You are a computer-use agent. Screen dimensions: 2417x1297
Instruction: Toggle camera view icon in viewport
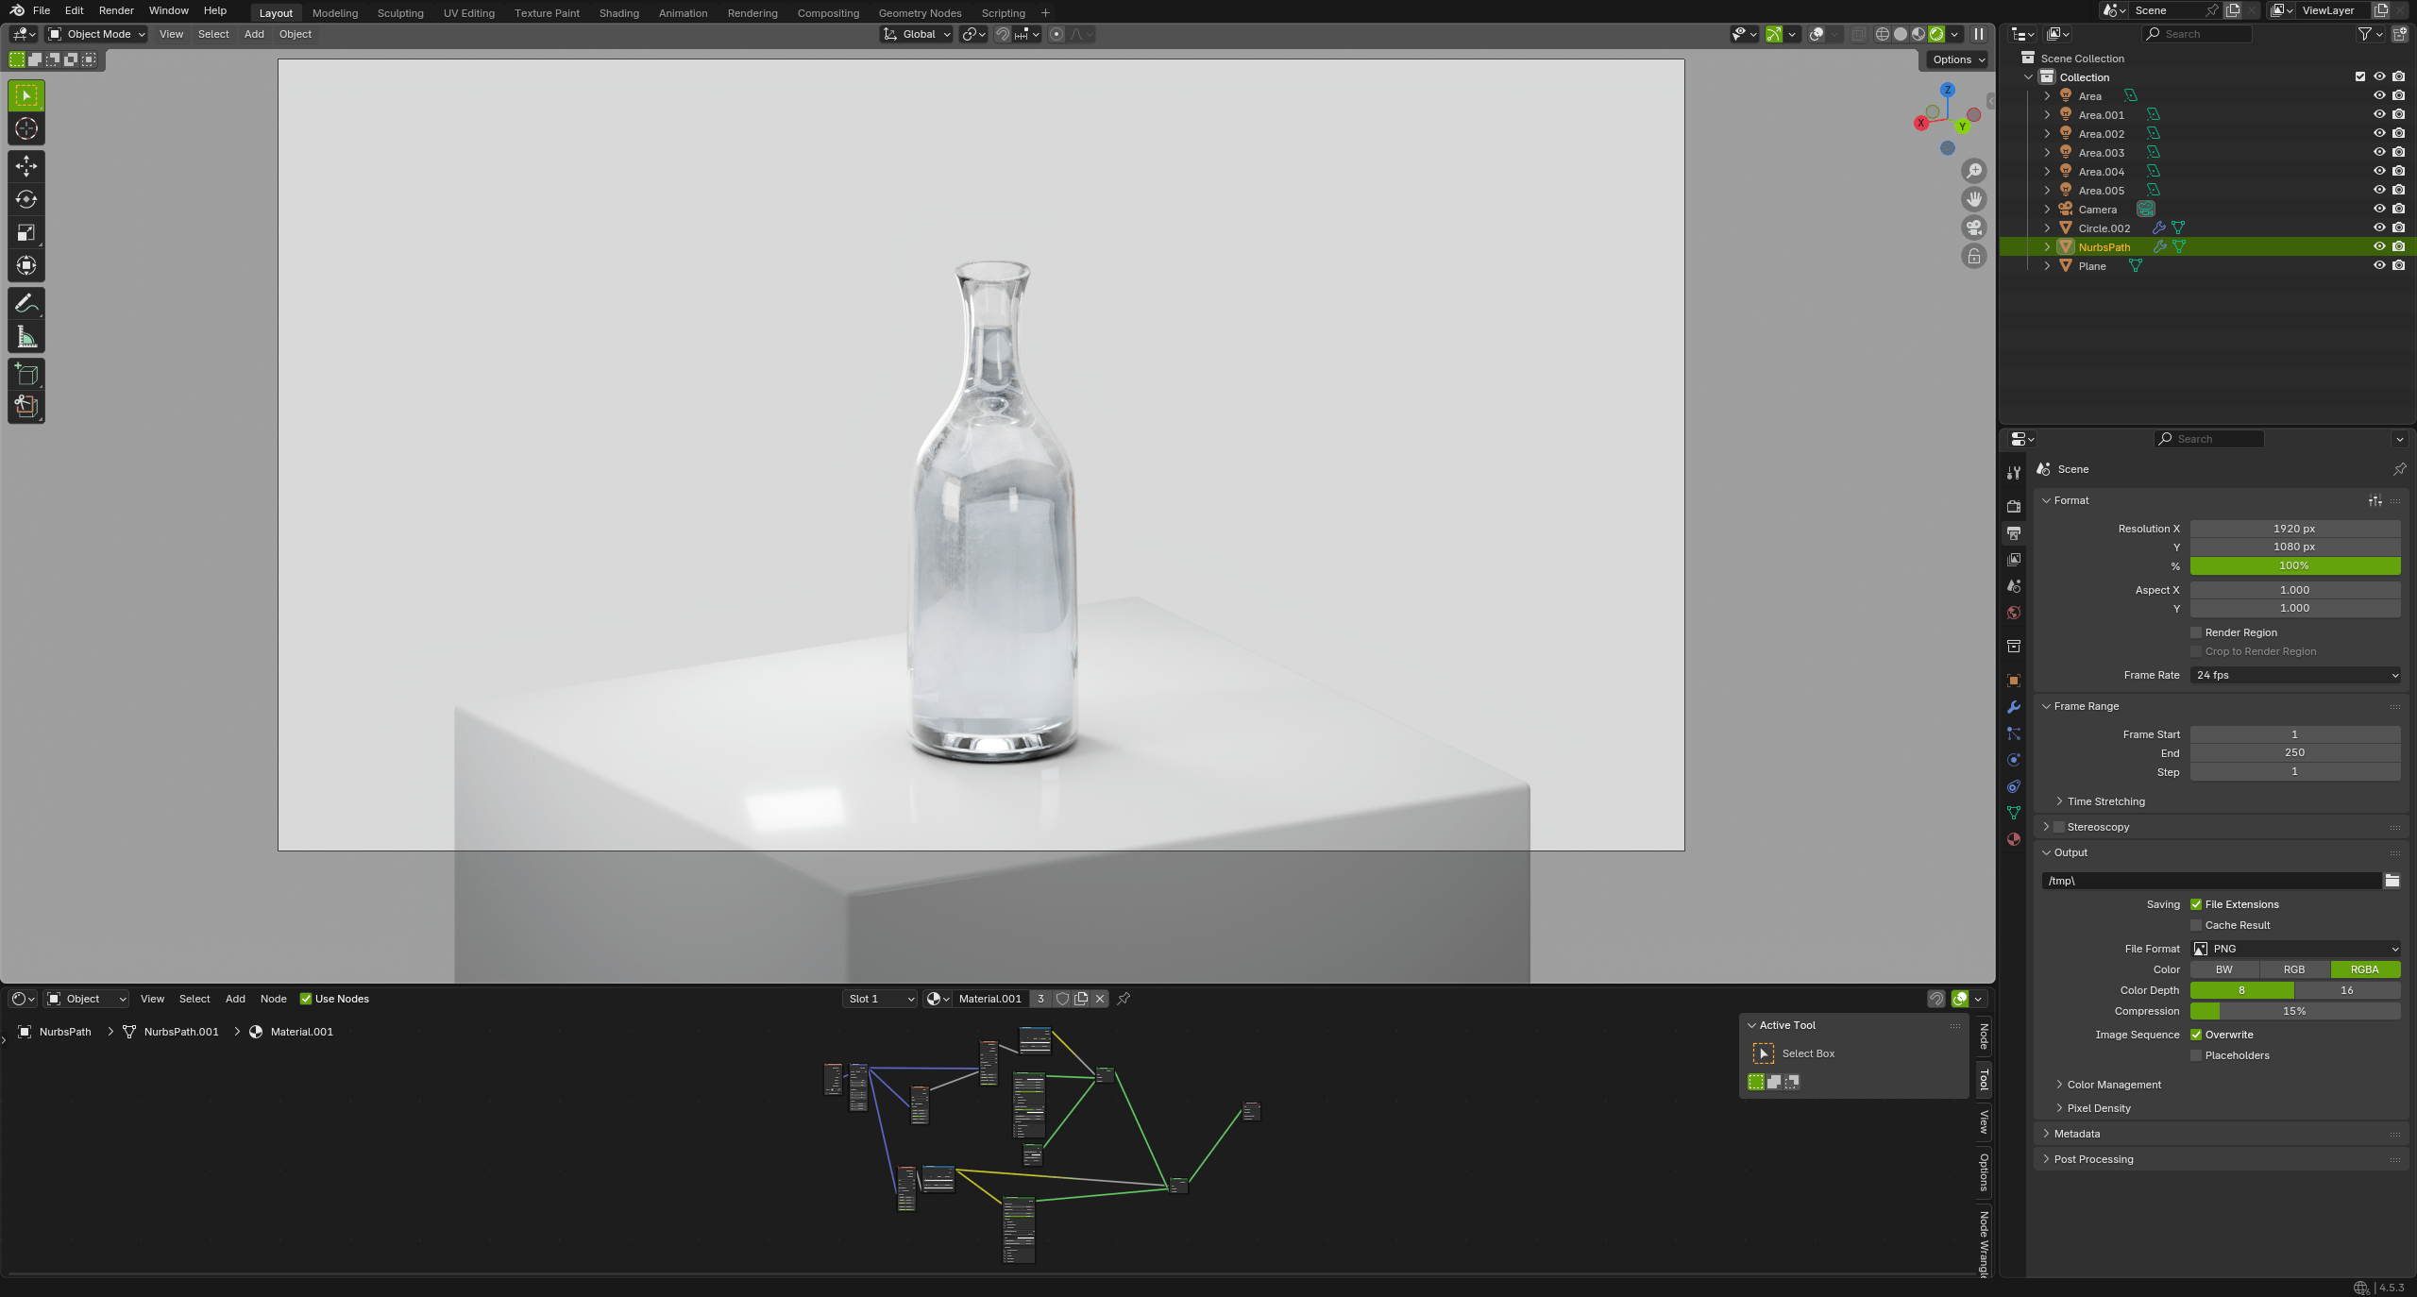(x=1973, y=227)
